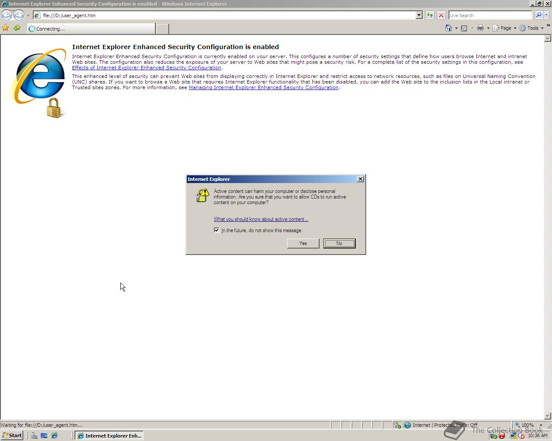This screenshot has width=552, height=441.
Task: Toggle 'In the future, do not show' checkbox
Action: coord(216,230)
